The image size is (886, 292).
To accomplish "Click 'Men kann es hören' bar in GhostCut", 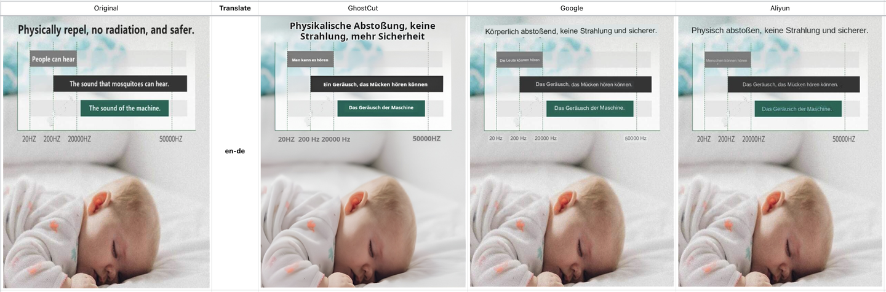I will [311, 60].
